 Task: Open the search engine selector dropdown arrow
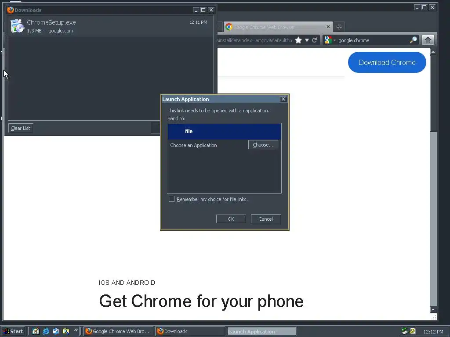[x=334, y=40]
